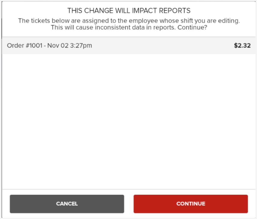This screenshot has height=219, width=257.
Task: Select the Order #1001 ticket row
Action: click(128, 46)
